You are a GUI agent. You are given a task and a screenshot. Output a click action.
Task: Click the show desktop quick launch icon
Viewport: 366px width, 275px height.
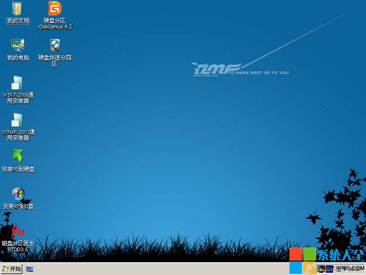[x=30, y=269]
